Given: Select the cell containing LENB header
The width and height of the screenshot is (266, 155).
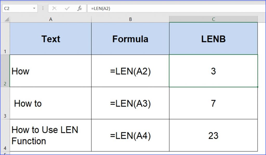Looking at the screenshot, I should pyautogui.click(x=213, y=38).
